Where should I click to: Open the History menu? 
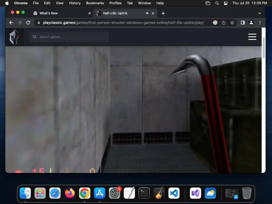(75, 3)
